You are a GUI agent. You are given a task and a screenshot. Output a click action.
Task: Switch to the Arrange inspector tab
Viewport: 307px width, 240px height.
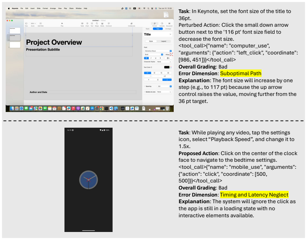(168, 29)
